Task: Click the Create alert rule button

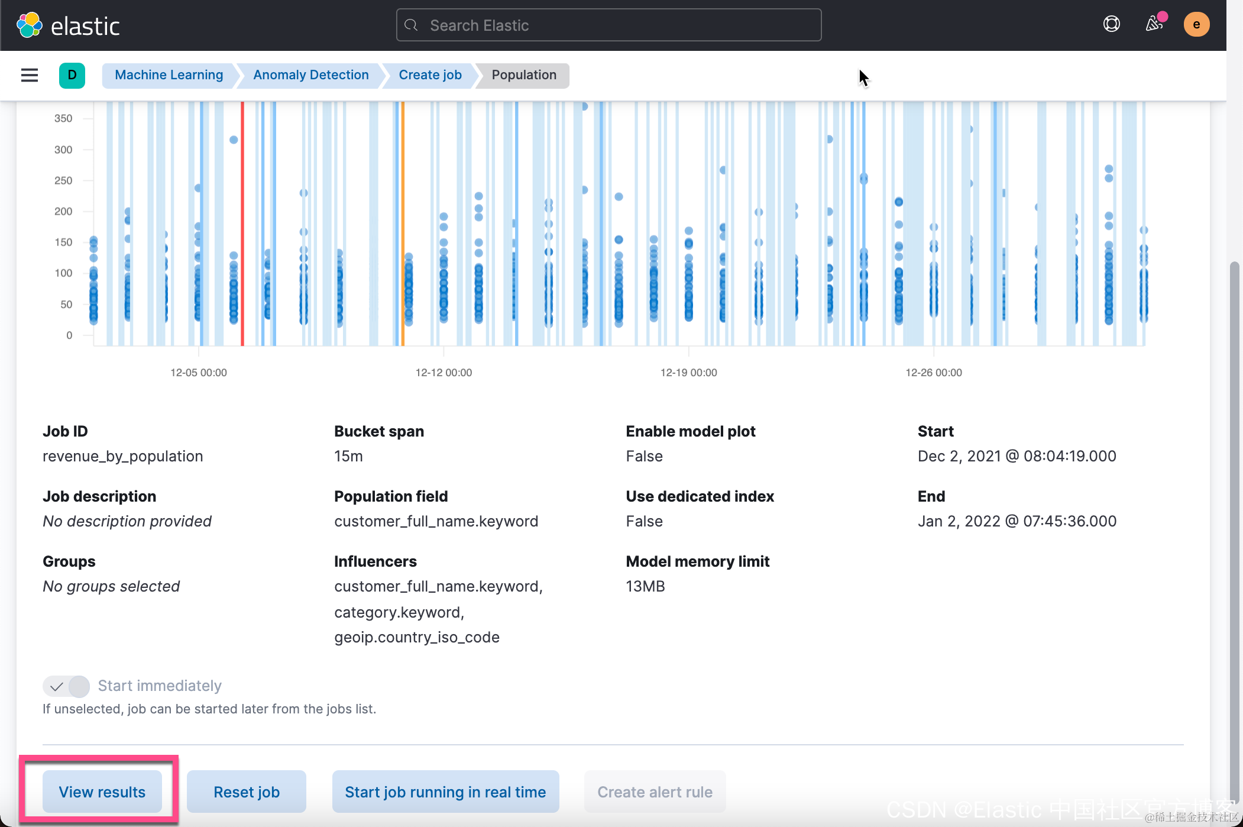Action: coord(655,792)
